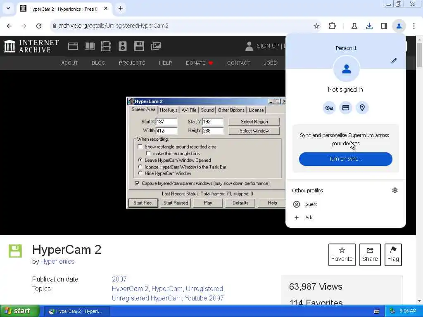This screenshot has width=423, height=317.
Task: Open payment methods card icon
Action: (346, 108)
